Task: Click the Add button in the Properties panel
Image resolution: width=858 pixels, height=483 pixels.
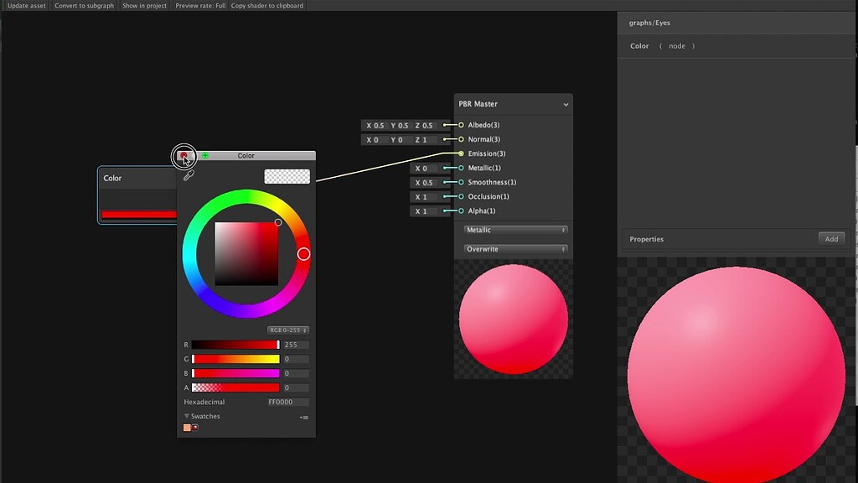Action: click(831, 238)
